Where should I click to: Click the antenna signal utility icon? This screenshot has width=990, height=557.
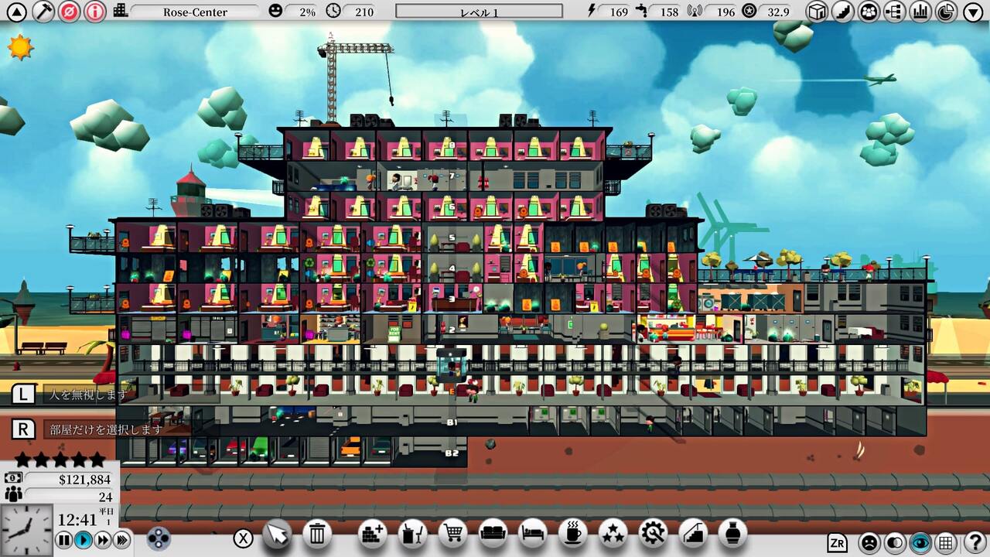pos(695,11)
